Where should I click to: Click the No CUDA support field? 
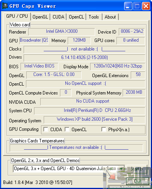[93, 102]
